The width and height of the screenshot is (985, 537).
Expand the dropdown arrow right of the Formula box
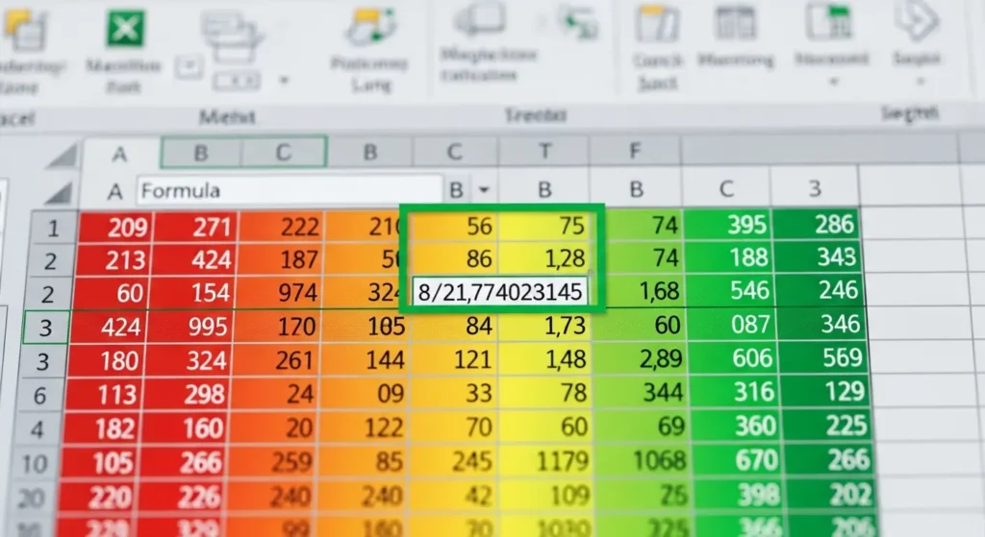point(484,190)
